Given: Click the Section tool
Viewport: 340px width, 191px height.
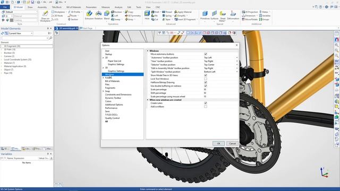Looking at the screenshot, I should (73, 19).
